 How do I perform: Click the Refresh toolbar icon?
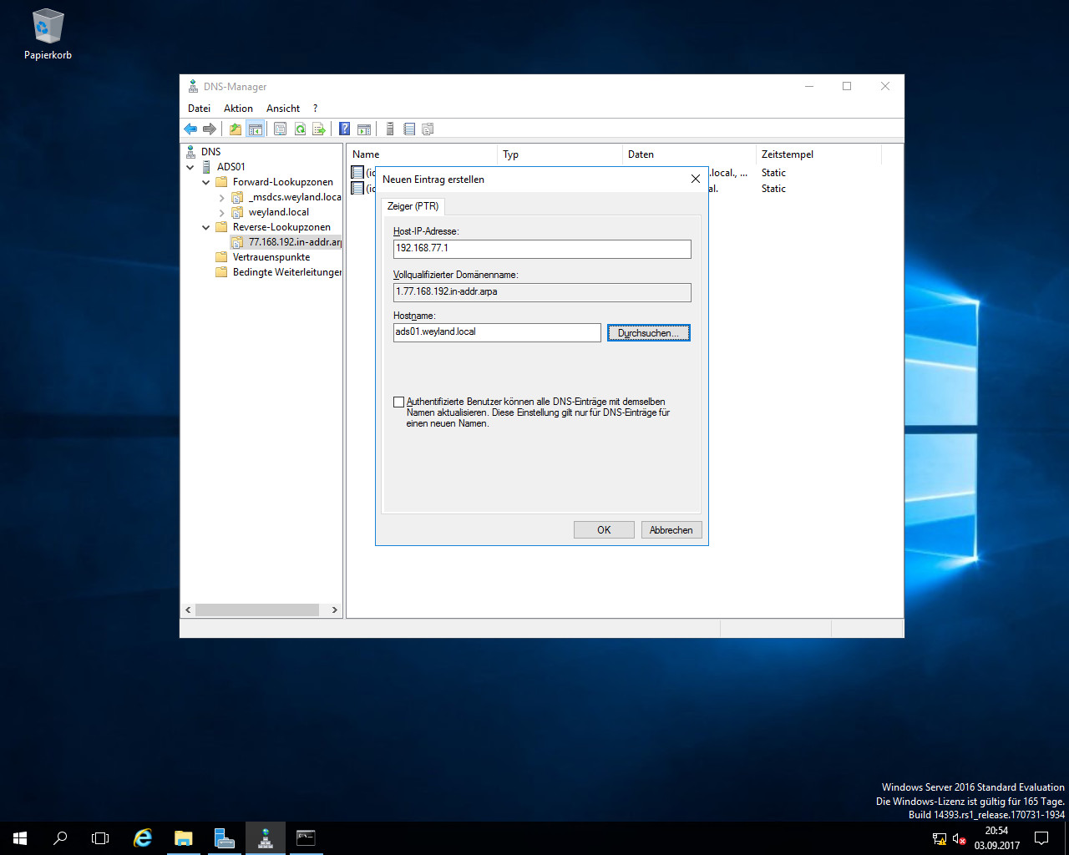[300, 129]
